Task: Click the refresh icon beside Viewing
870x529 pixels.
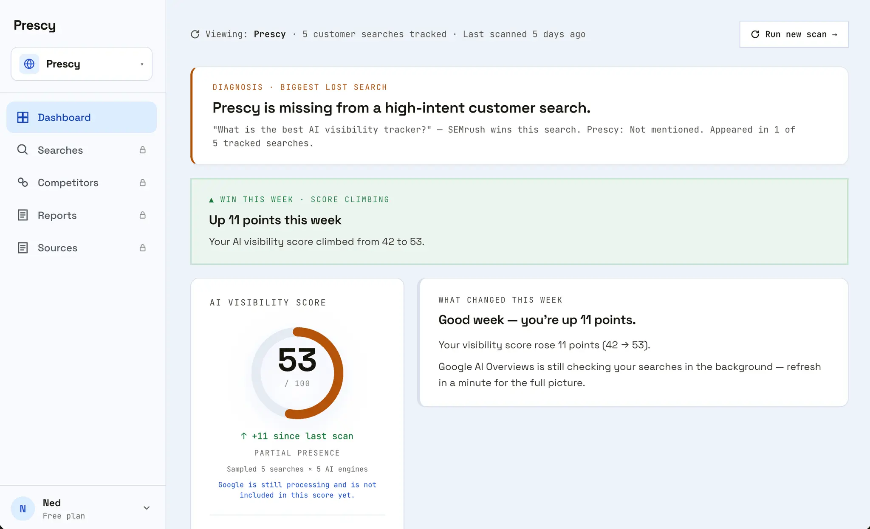Action: [195, 34]
